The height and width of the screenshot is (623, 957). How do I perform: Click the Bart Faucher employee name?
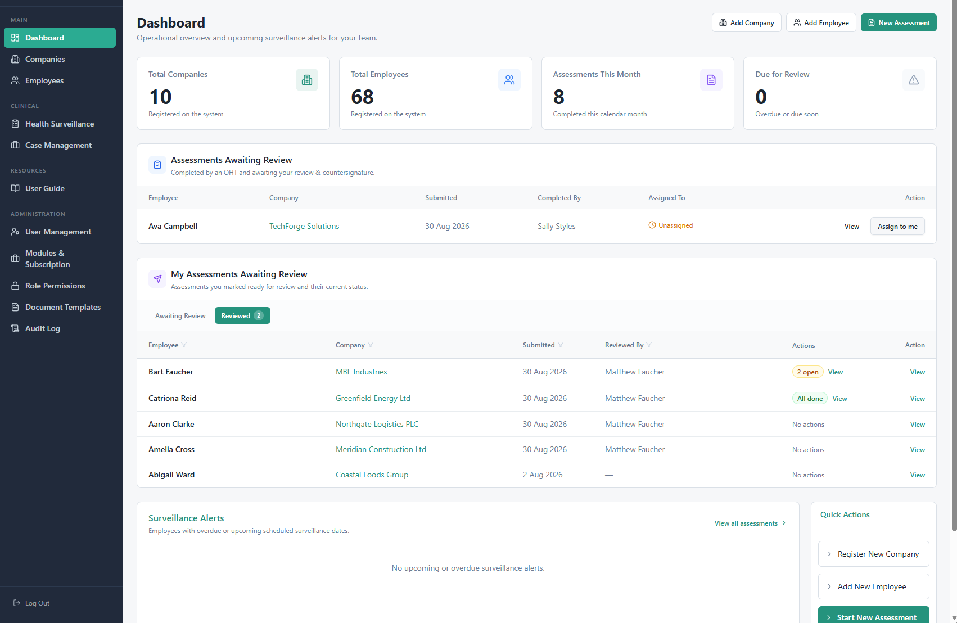tap(171, 372)
